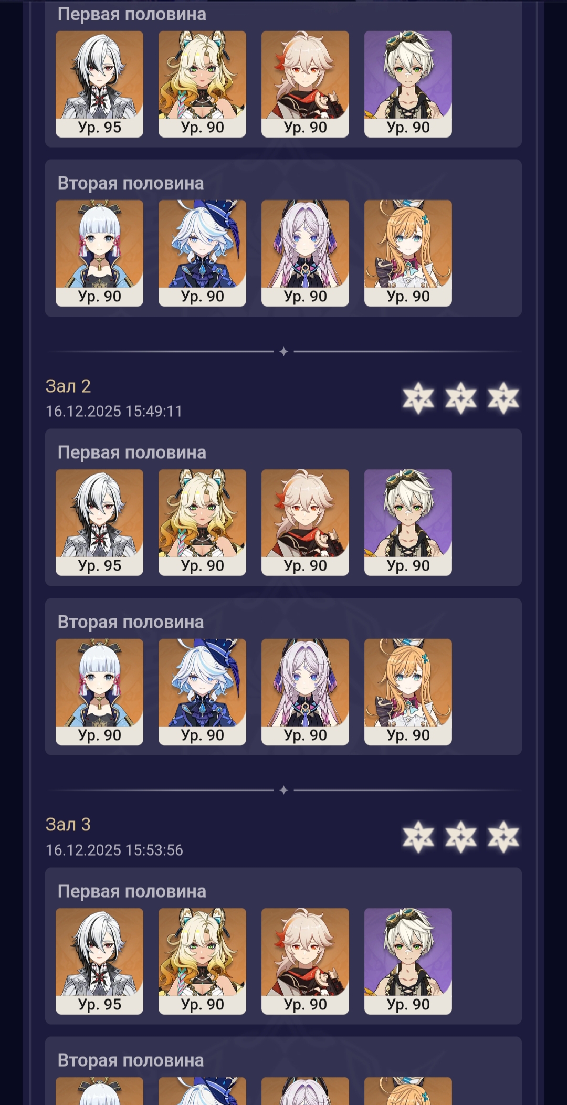Open Furina's portrait in the chamber above Зал 2
567x1105 pixels.
pos(202,253)
